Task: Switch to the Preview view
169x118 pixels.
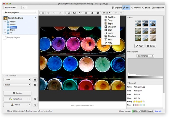Action: coord(136,8)
